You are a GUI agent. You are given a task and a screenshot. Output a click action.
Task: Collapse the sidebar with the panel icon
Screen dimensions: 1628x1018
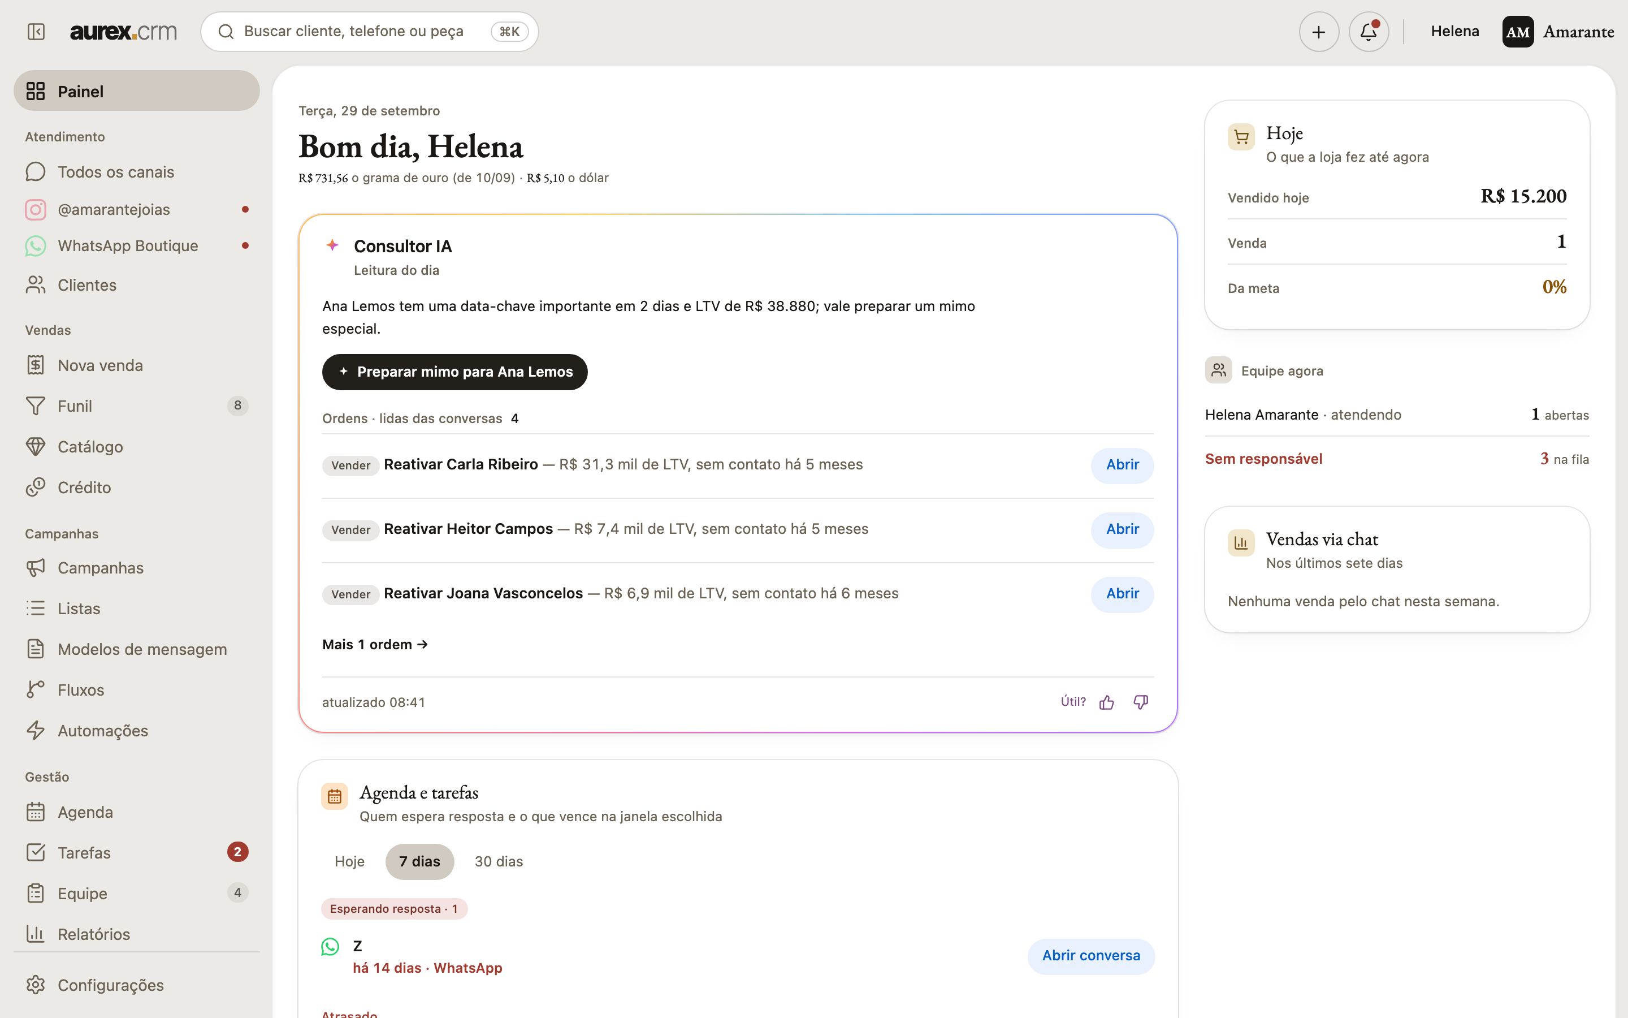pyautogui.click(x=36, y=32)
